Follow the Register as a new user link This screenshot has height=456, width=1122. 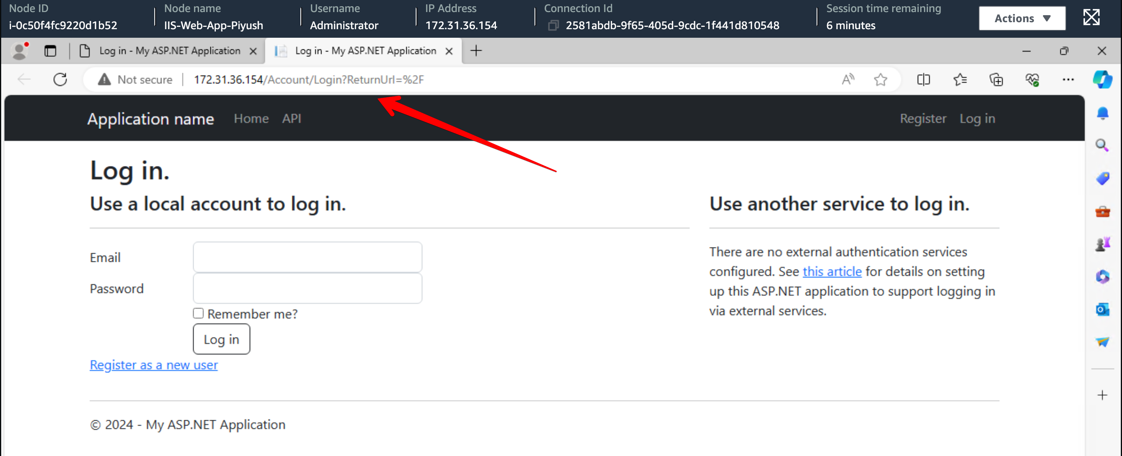(154, 365)
